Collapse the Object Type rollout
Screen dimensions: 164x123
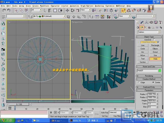click(x=149, y=37)
